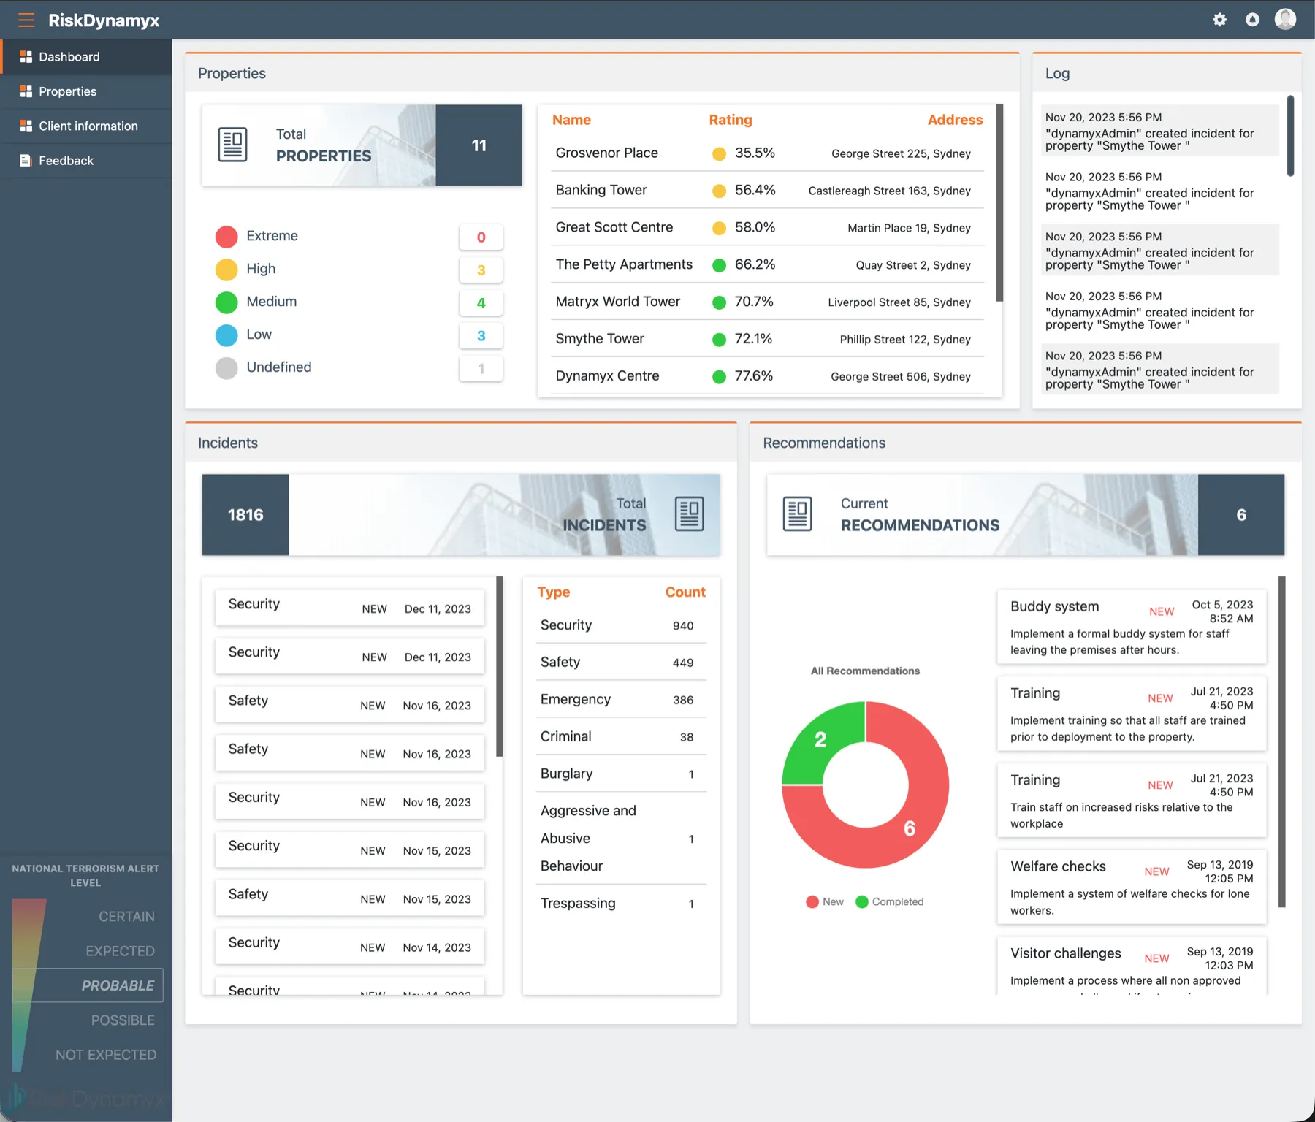Open the Grosvenor Place property row
Viewport: 1315px width, 1122px height.
click(767, 153)
